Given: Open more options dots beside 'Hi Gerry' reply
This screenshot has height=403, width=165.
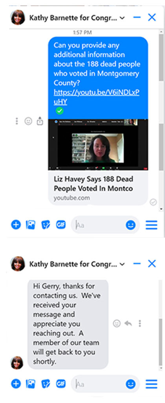Looking at the screenshot, I should click(140, 324).
